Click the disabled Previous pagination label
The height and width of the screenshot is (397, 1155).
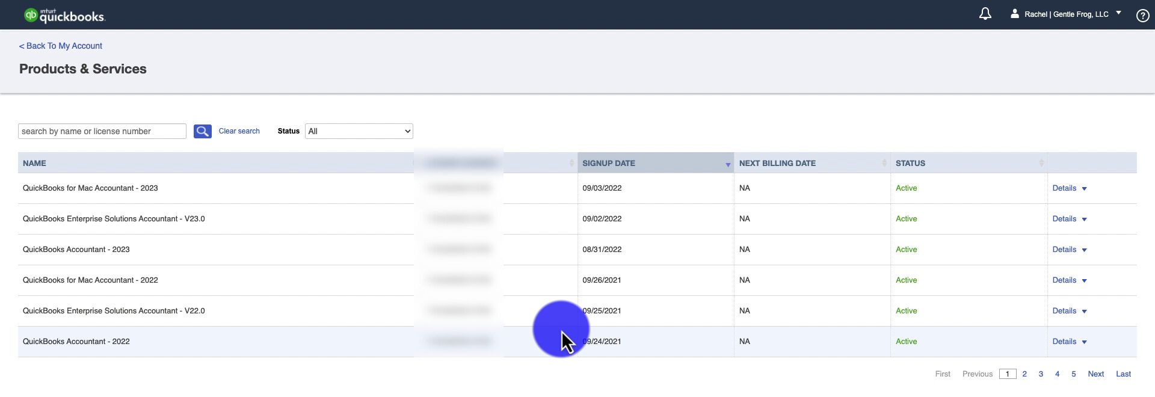pos(978,374)
